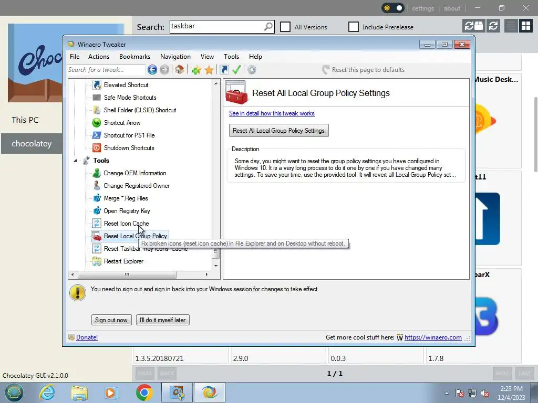Open Shell Folder (CLSID) Shortcut entry

click(x=140, y=110)
